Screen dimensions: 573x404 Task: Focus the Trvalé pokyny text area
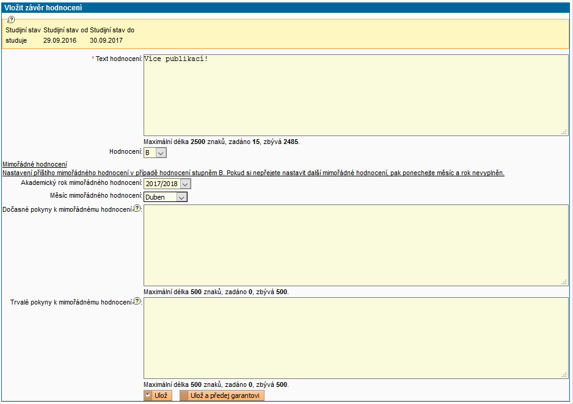point(356,337)
